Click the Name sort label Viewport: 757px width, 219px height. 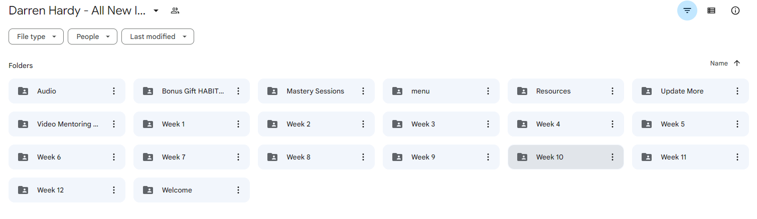tap(719, 63)
